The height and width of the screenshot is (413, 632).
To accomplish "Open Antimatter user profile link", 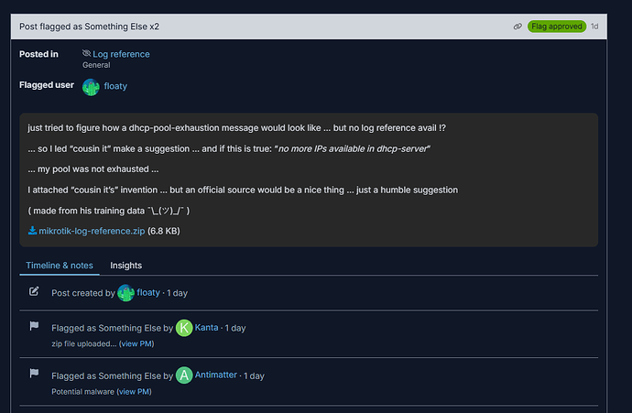I will tap(215, 375).
